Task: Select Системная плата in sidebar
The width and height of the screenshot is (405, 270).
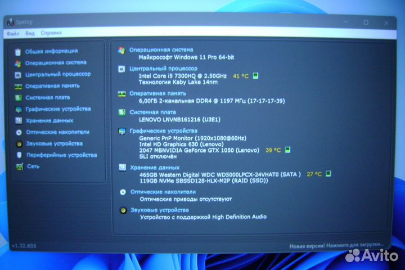Action: point(47,98)
